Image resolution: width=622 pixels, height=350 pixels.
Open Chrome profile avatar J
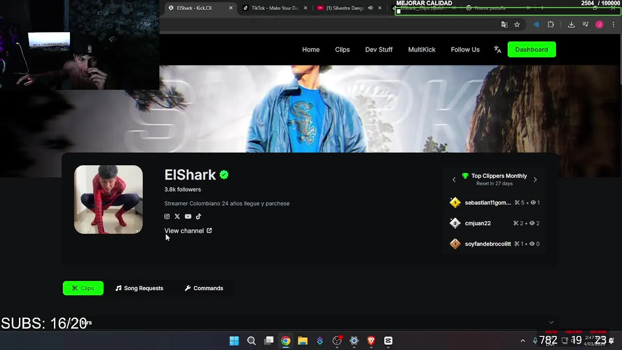click(599, 24)
